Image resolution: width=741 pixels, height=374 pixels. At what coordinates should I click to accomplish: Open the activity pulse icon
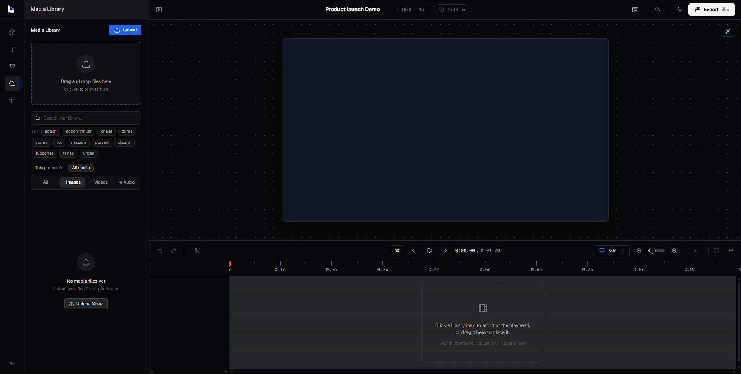pos(679,10)
